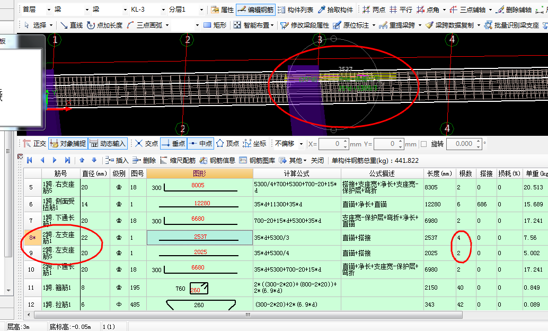Move rebar row down with arrow

tap(94, 160)
